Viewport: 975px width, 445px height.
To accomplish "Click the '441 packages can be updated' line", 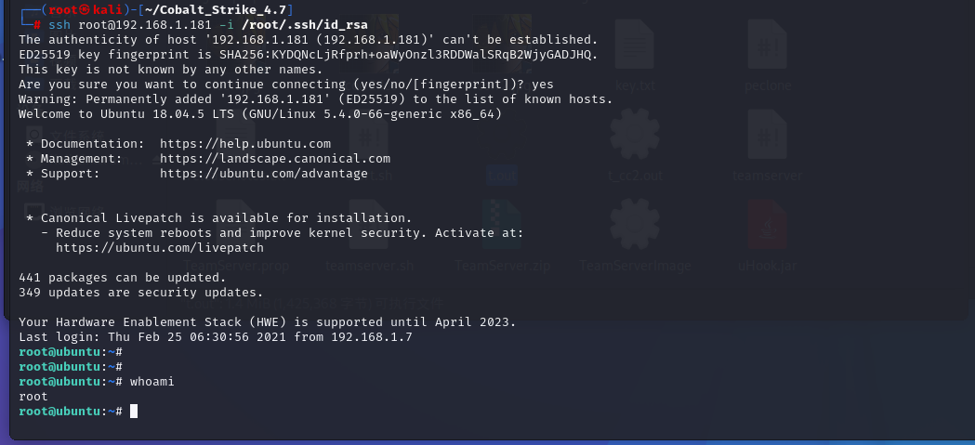I will tap(123, 277).
